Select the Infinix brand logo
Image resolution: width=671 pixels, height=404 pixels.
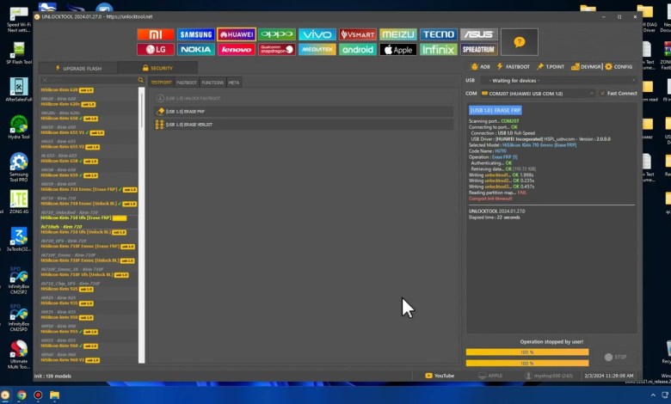439,50
